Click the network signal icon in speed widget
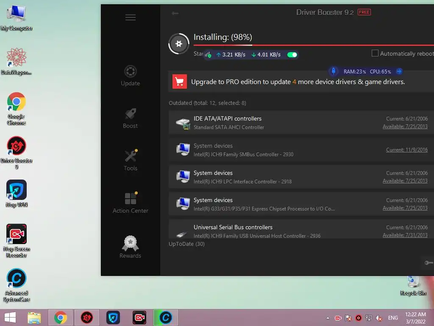The image size is (434, 326). click(x=208, y=55)
